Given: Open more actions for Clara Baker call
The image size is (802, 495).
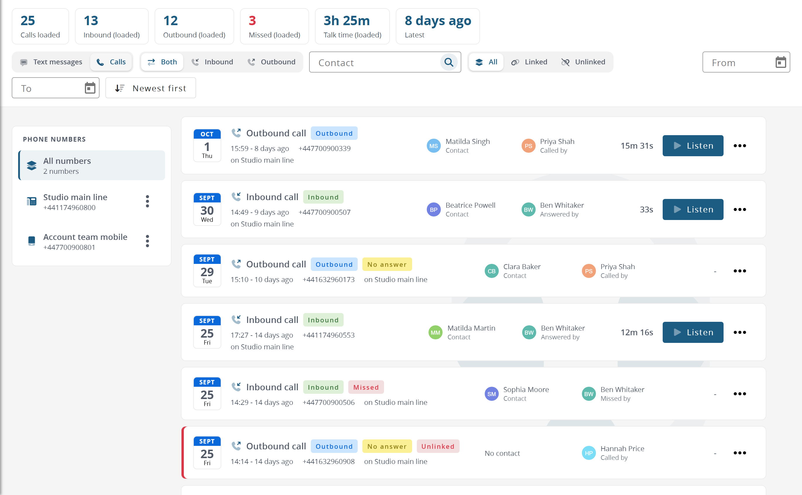Looking at the screenshot, I should pyautogui.click(x=739, y=271).
